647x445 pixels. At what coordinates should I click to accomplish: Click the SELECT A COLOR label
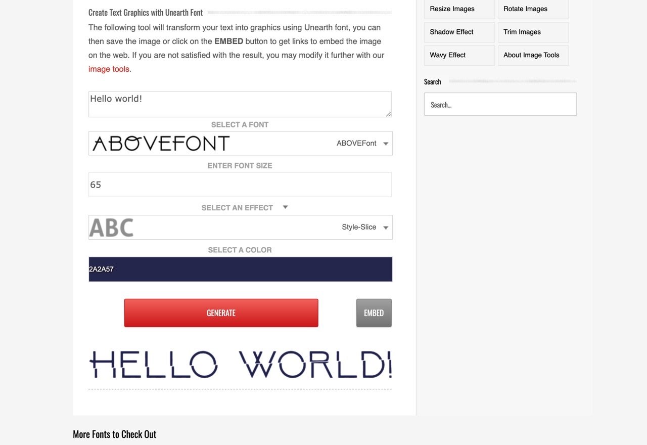[x=240, y=250]
